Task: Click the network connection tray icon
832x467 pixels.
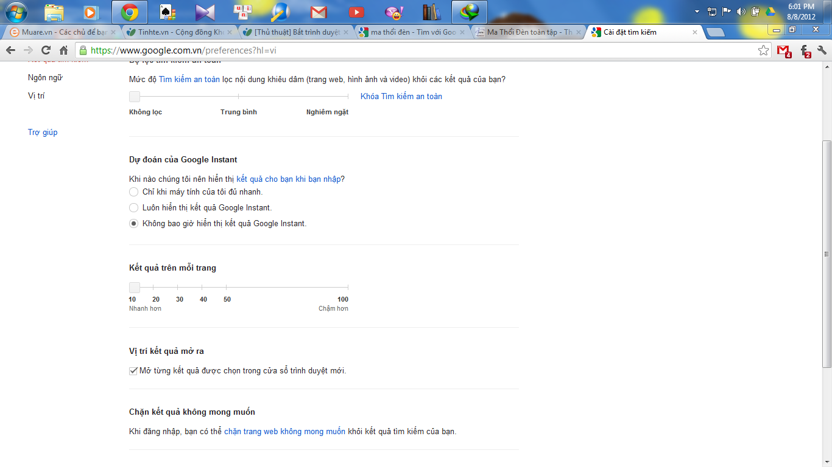Action: pyautogui.click(x=711, y=12)
